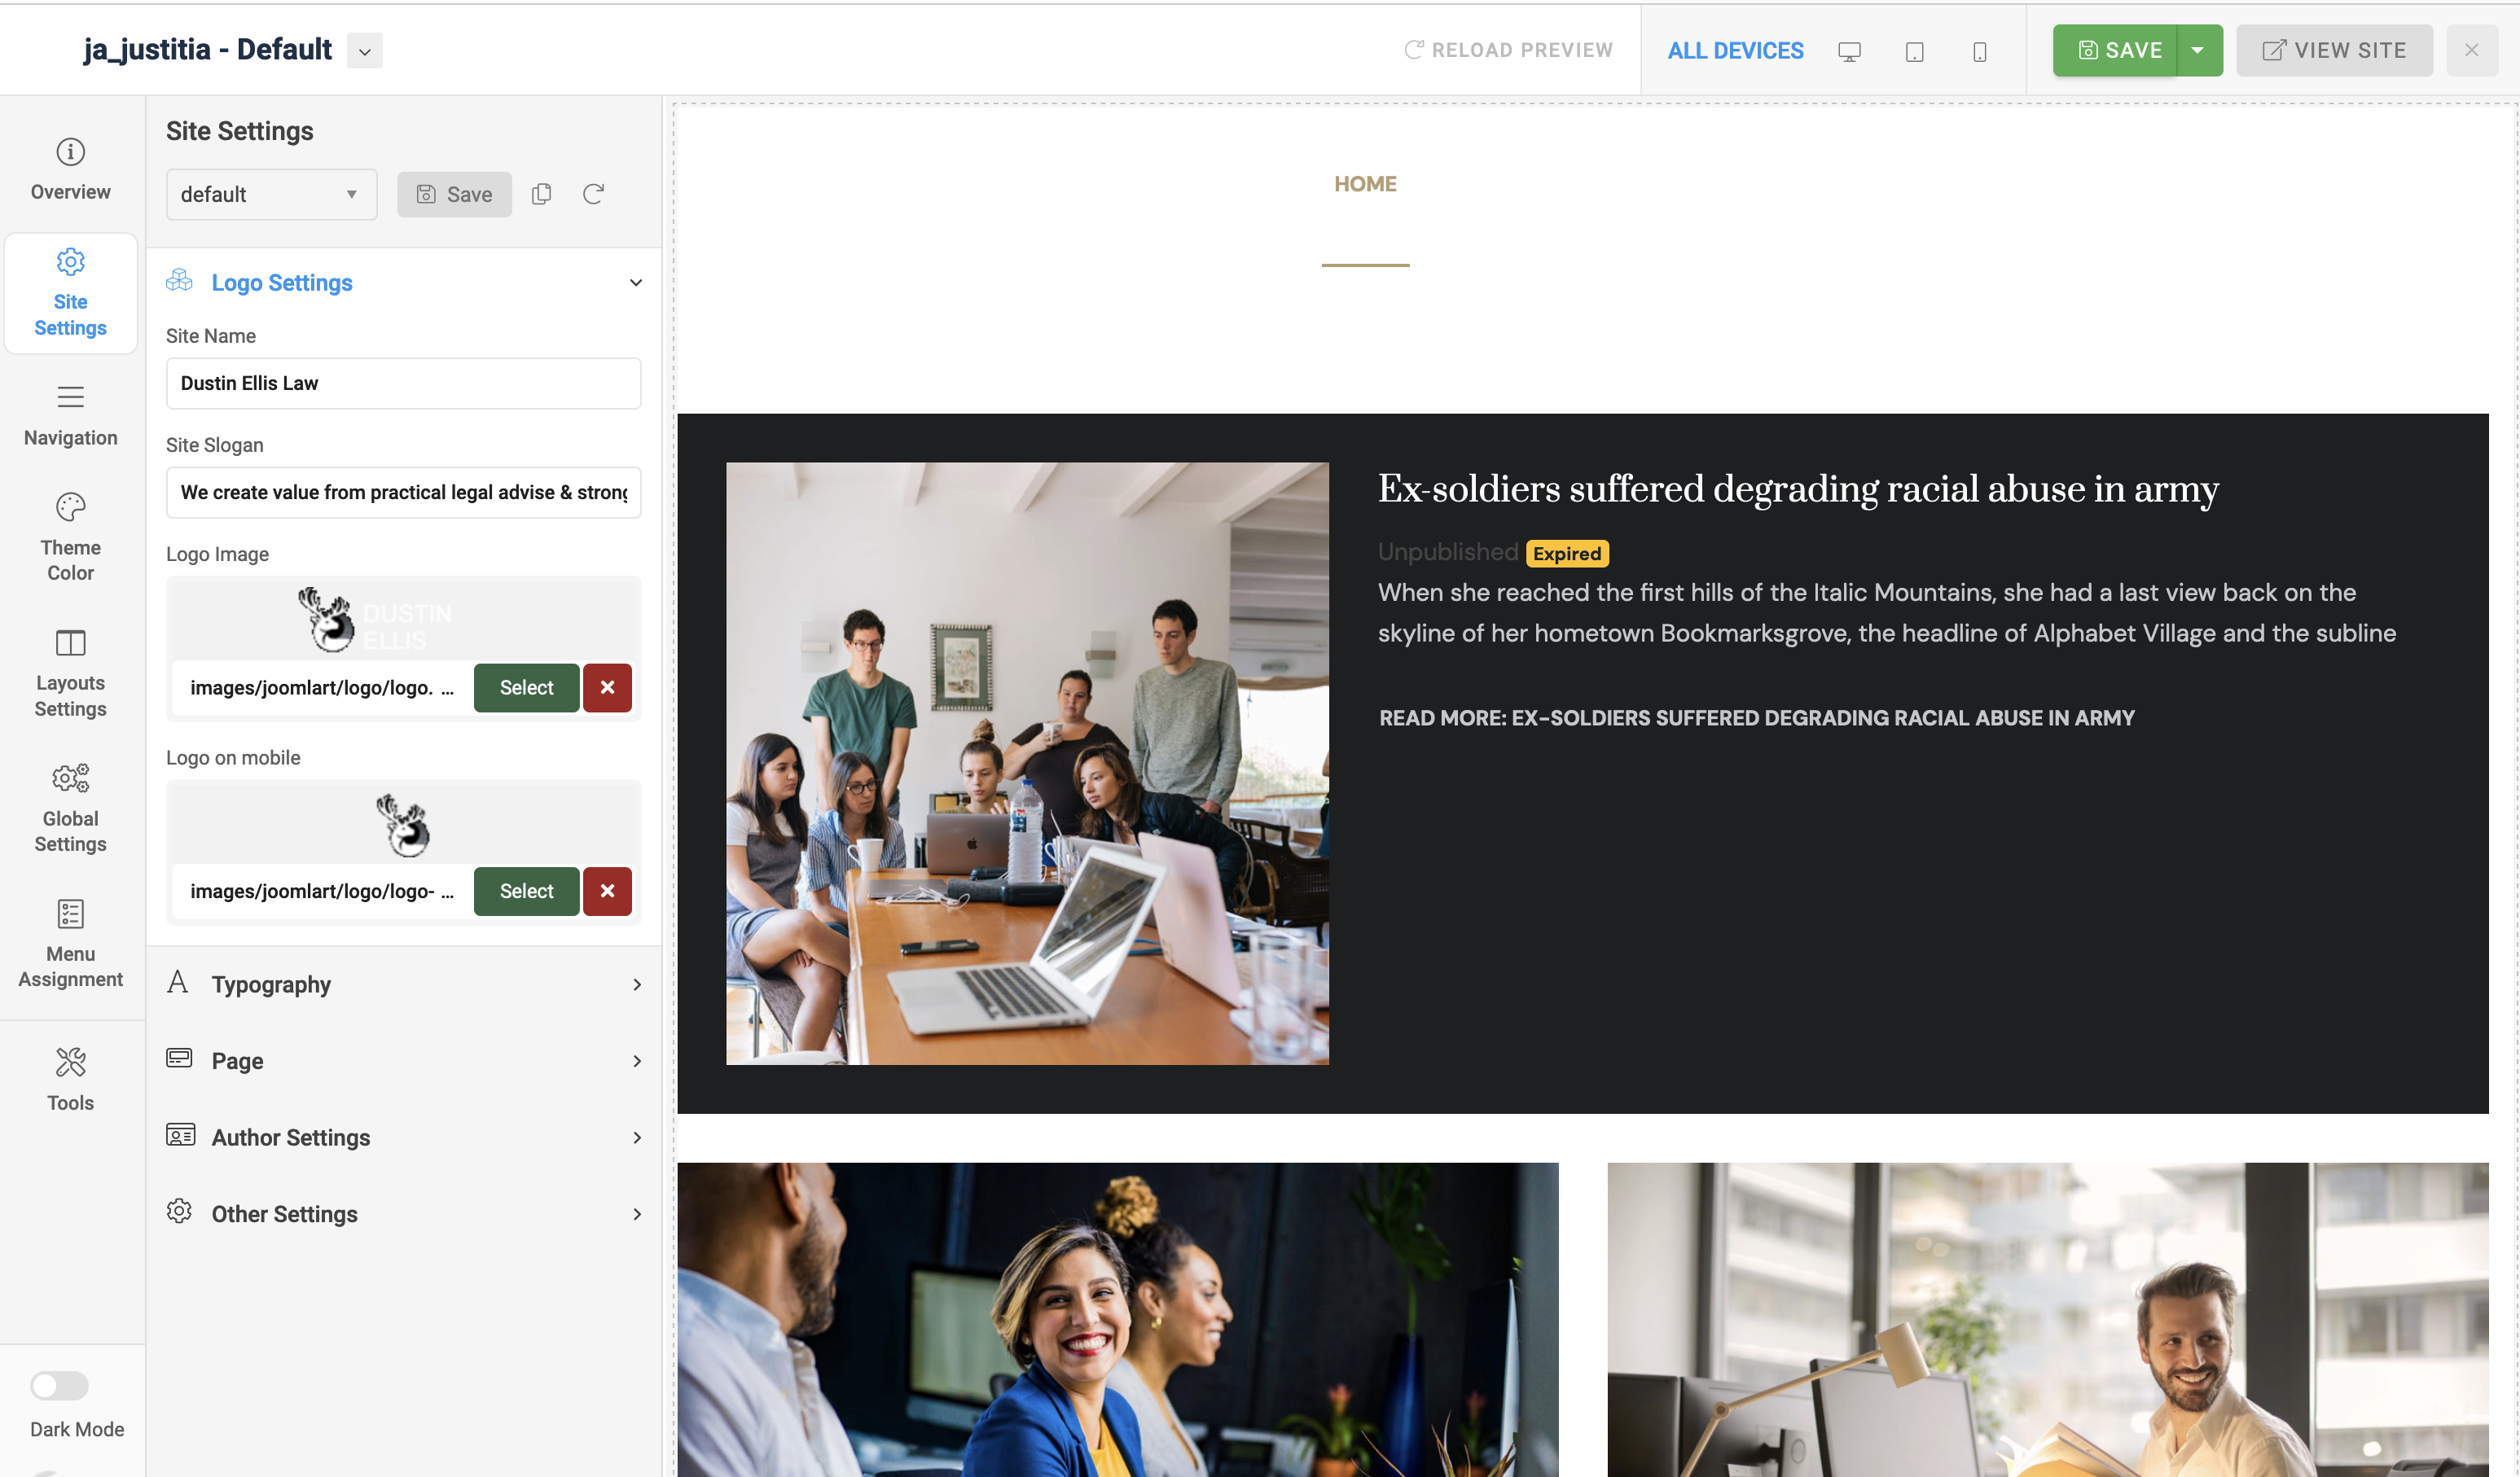2520x1477 pixels.
Task: Open Theme Color palette section
Action: (70, 536)
